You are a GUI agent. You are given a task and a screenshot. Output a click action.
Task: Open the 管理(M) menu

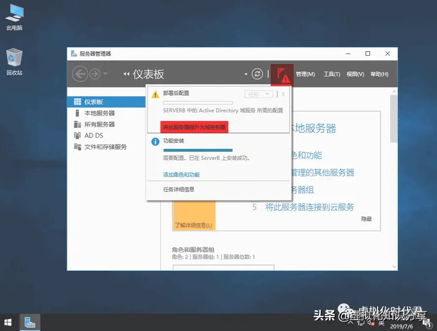[307, 74]
